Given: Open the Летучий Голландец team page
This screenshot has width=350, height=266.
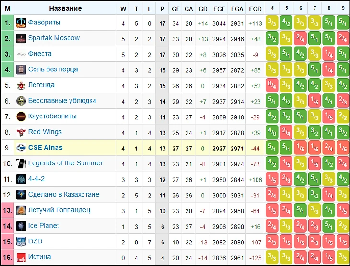Looking at the screenshot, I should pos(59,210).
